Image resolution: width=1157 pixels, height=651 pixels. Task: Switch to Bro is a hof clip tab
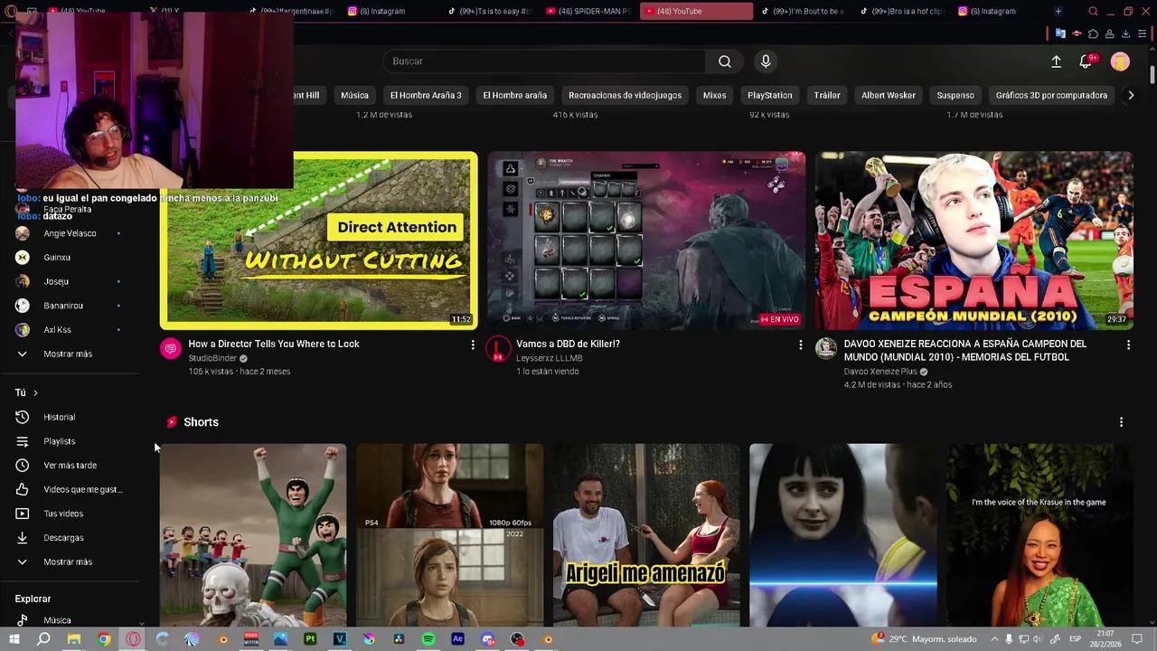click(x=901, y=11)
